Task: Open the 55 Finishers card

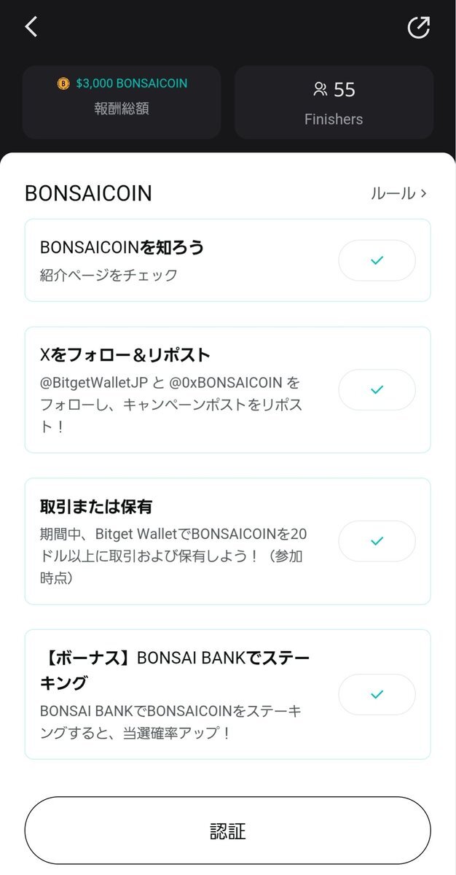Action: pyautogui.click(x=334, y=102)
